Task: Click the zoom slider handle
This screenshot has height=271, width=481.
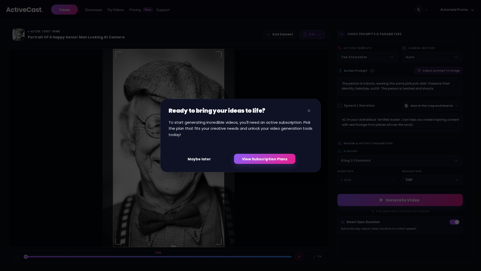Action: click(x=26, y=257)
